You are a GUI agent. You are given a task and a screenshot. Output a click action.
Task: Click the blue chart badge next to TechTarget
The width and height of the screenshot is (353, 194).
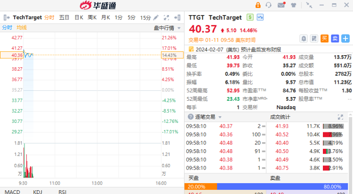tap(260, 17)
